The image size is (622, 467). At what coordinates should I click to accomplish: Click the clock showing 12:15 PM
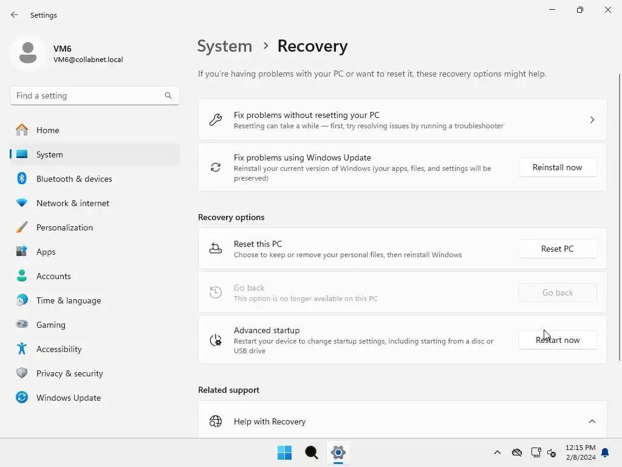point(580,448)
